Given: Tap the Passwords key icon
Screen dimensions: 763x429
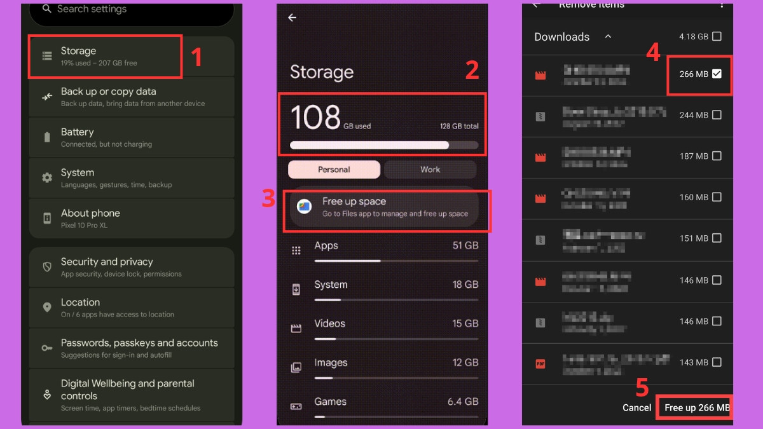Looking at the screenshot, I should (47, 348).
